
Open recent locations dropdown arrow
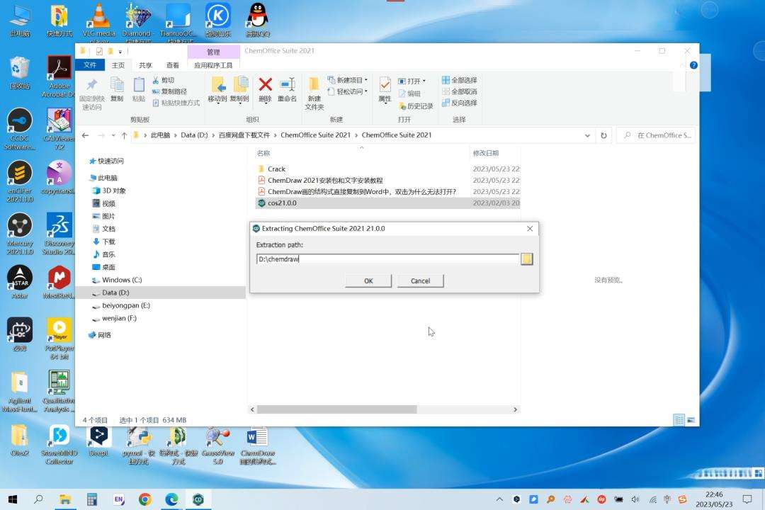[x=113, y=135]
